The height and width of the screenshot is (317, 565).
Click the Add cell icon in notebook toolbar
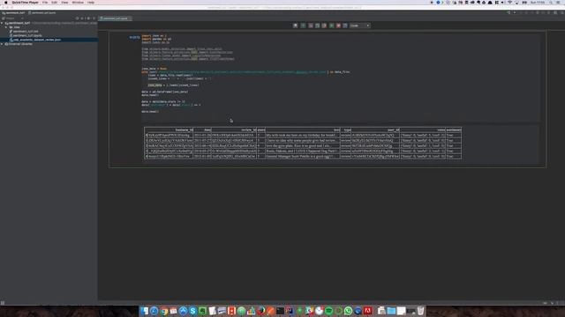(x=303, y=26)
